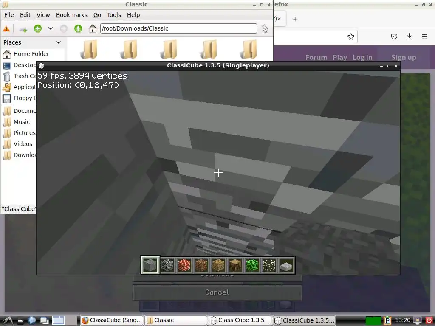Select Music in Places sidebar
435x326 pixels.
(x=17, y=122)
